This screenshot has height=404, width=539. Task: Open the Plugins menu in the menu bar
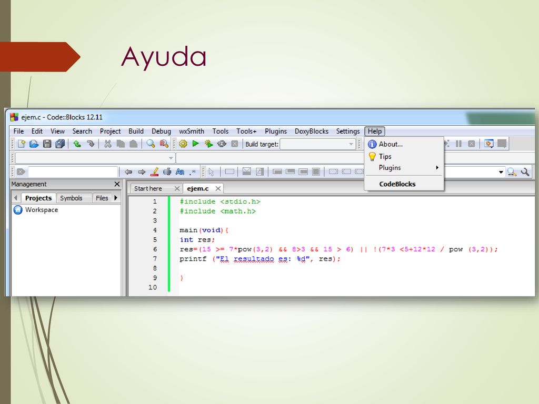276,131
